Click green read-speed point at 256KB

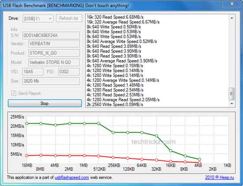113,133
